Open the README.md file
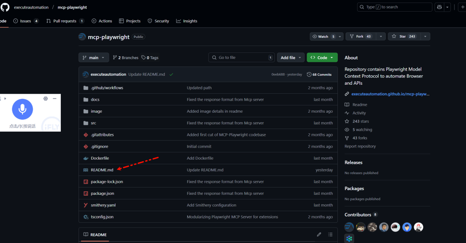Viewport: 466px width, 243px height. [x=102, y=170]
